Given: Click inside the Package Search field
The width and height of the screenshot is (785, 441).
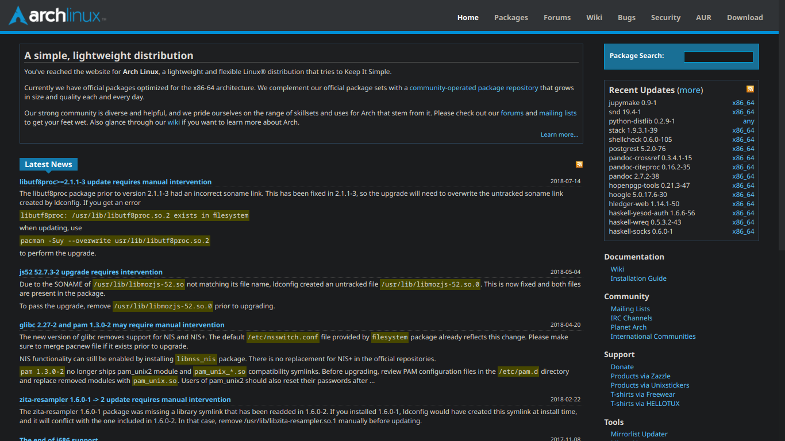Looking at the screenshot, I should click(718, 56).
